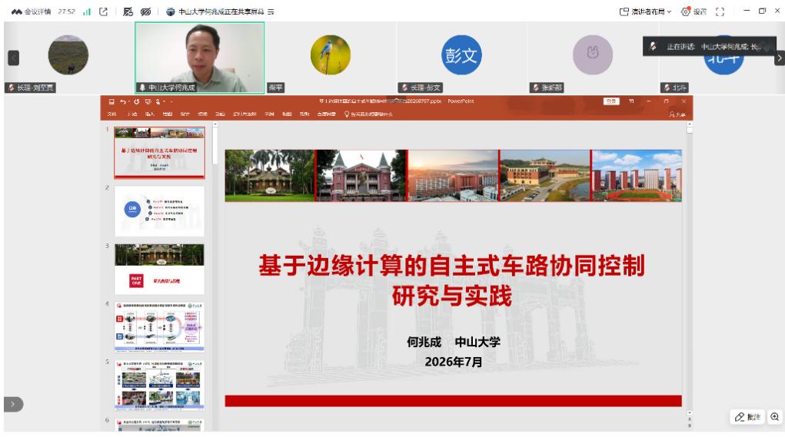The height and width of the screenshot is (437, 785).
Task: Select slide 4 thumbnail
Action: pyautogui.click(x=159, y=327)
